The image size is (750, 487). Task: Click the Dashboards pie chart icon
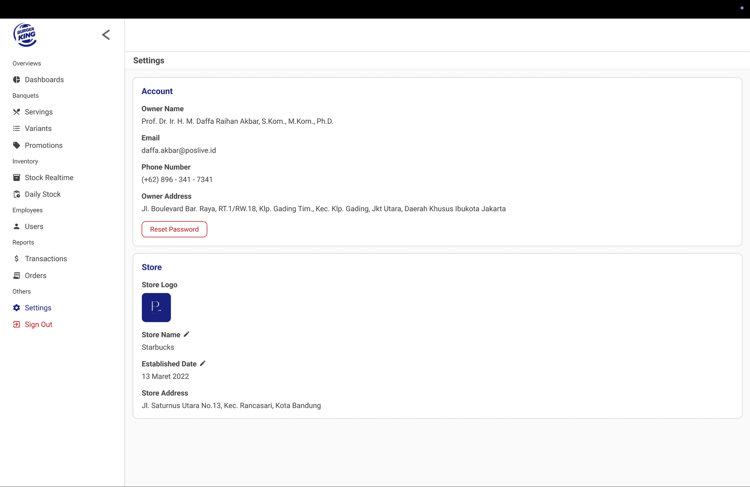coord(16,80)
